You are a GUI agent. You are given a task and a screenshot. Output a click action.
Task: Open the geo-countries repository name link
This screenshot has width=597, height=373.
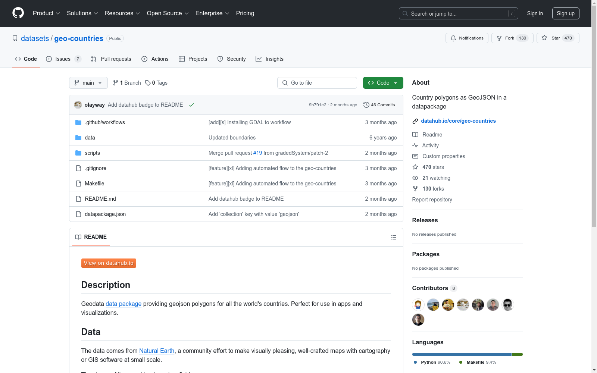click(79, 38)
